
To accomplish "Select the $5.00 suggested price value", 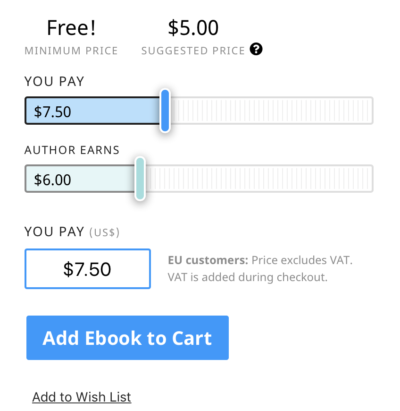I will pos(193,28).
